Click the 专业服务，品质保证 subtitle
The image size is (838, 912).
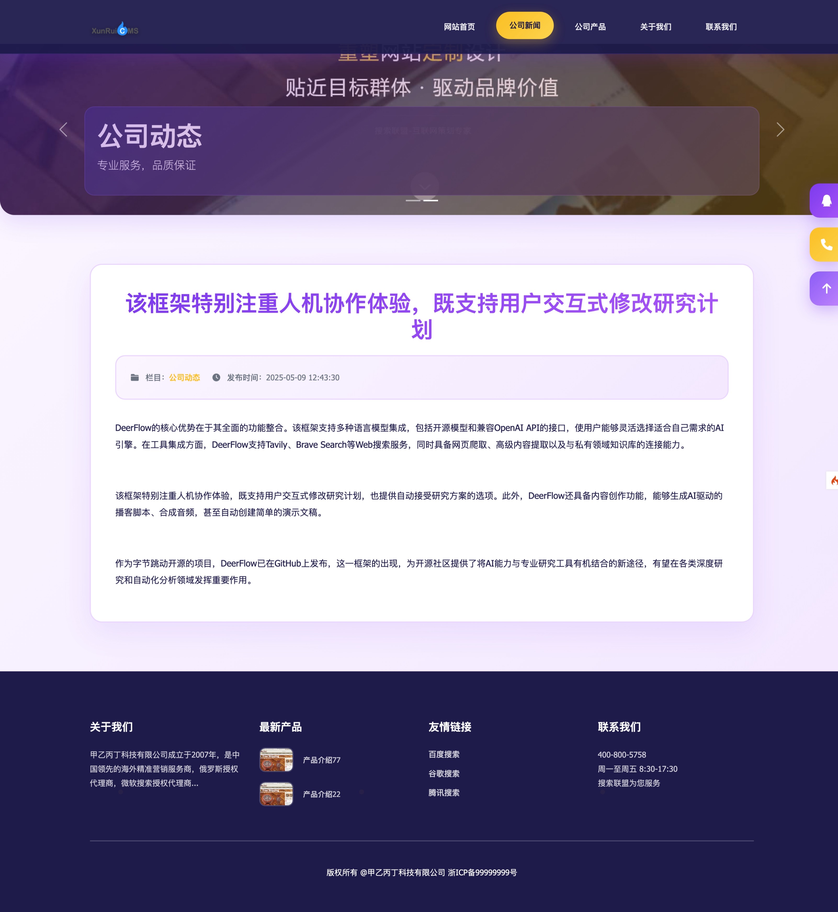point(146,165)
